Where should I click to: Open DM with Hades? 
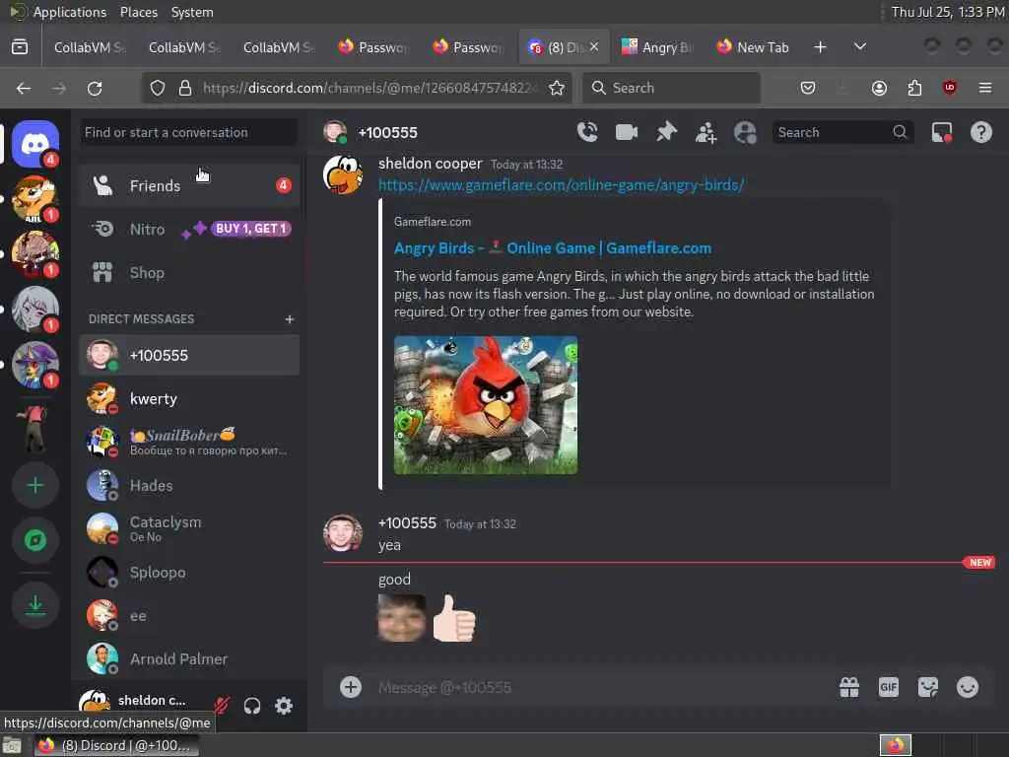click(x=189, y=485)
